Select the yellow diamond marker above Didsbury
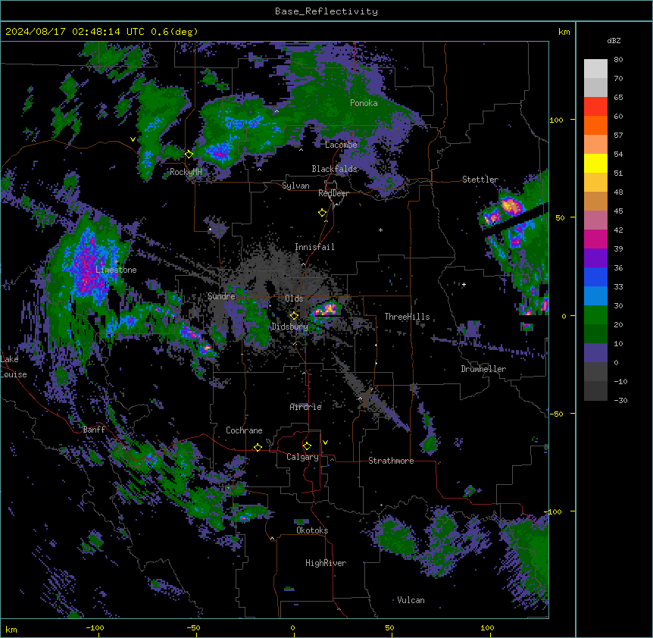 294,316
